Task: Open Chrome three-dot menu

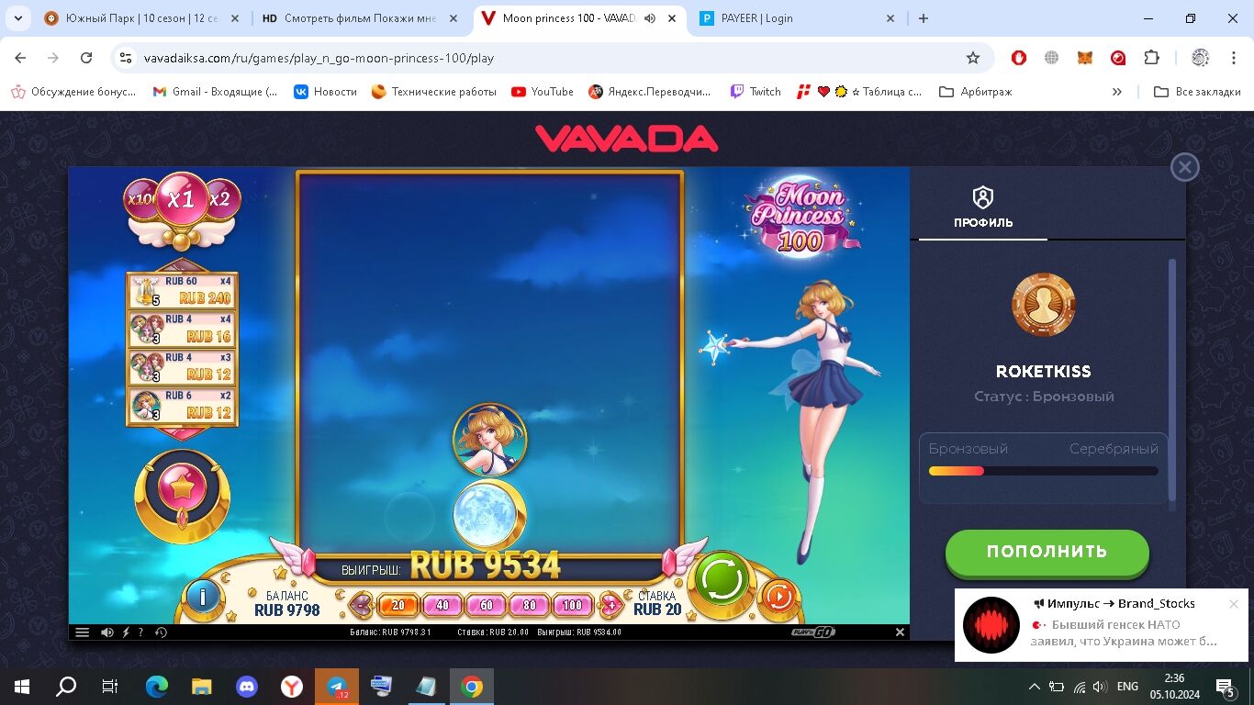Action: (x=1234, y=58)
